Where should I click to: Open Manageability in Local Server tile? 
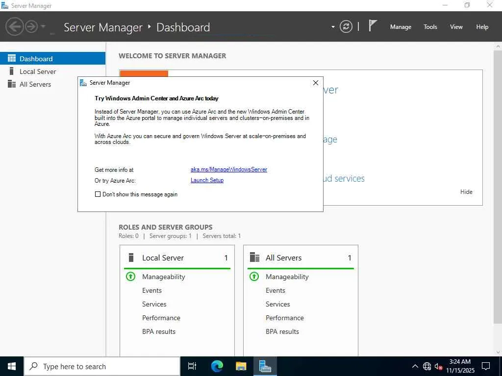point(164,277)
